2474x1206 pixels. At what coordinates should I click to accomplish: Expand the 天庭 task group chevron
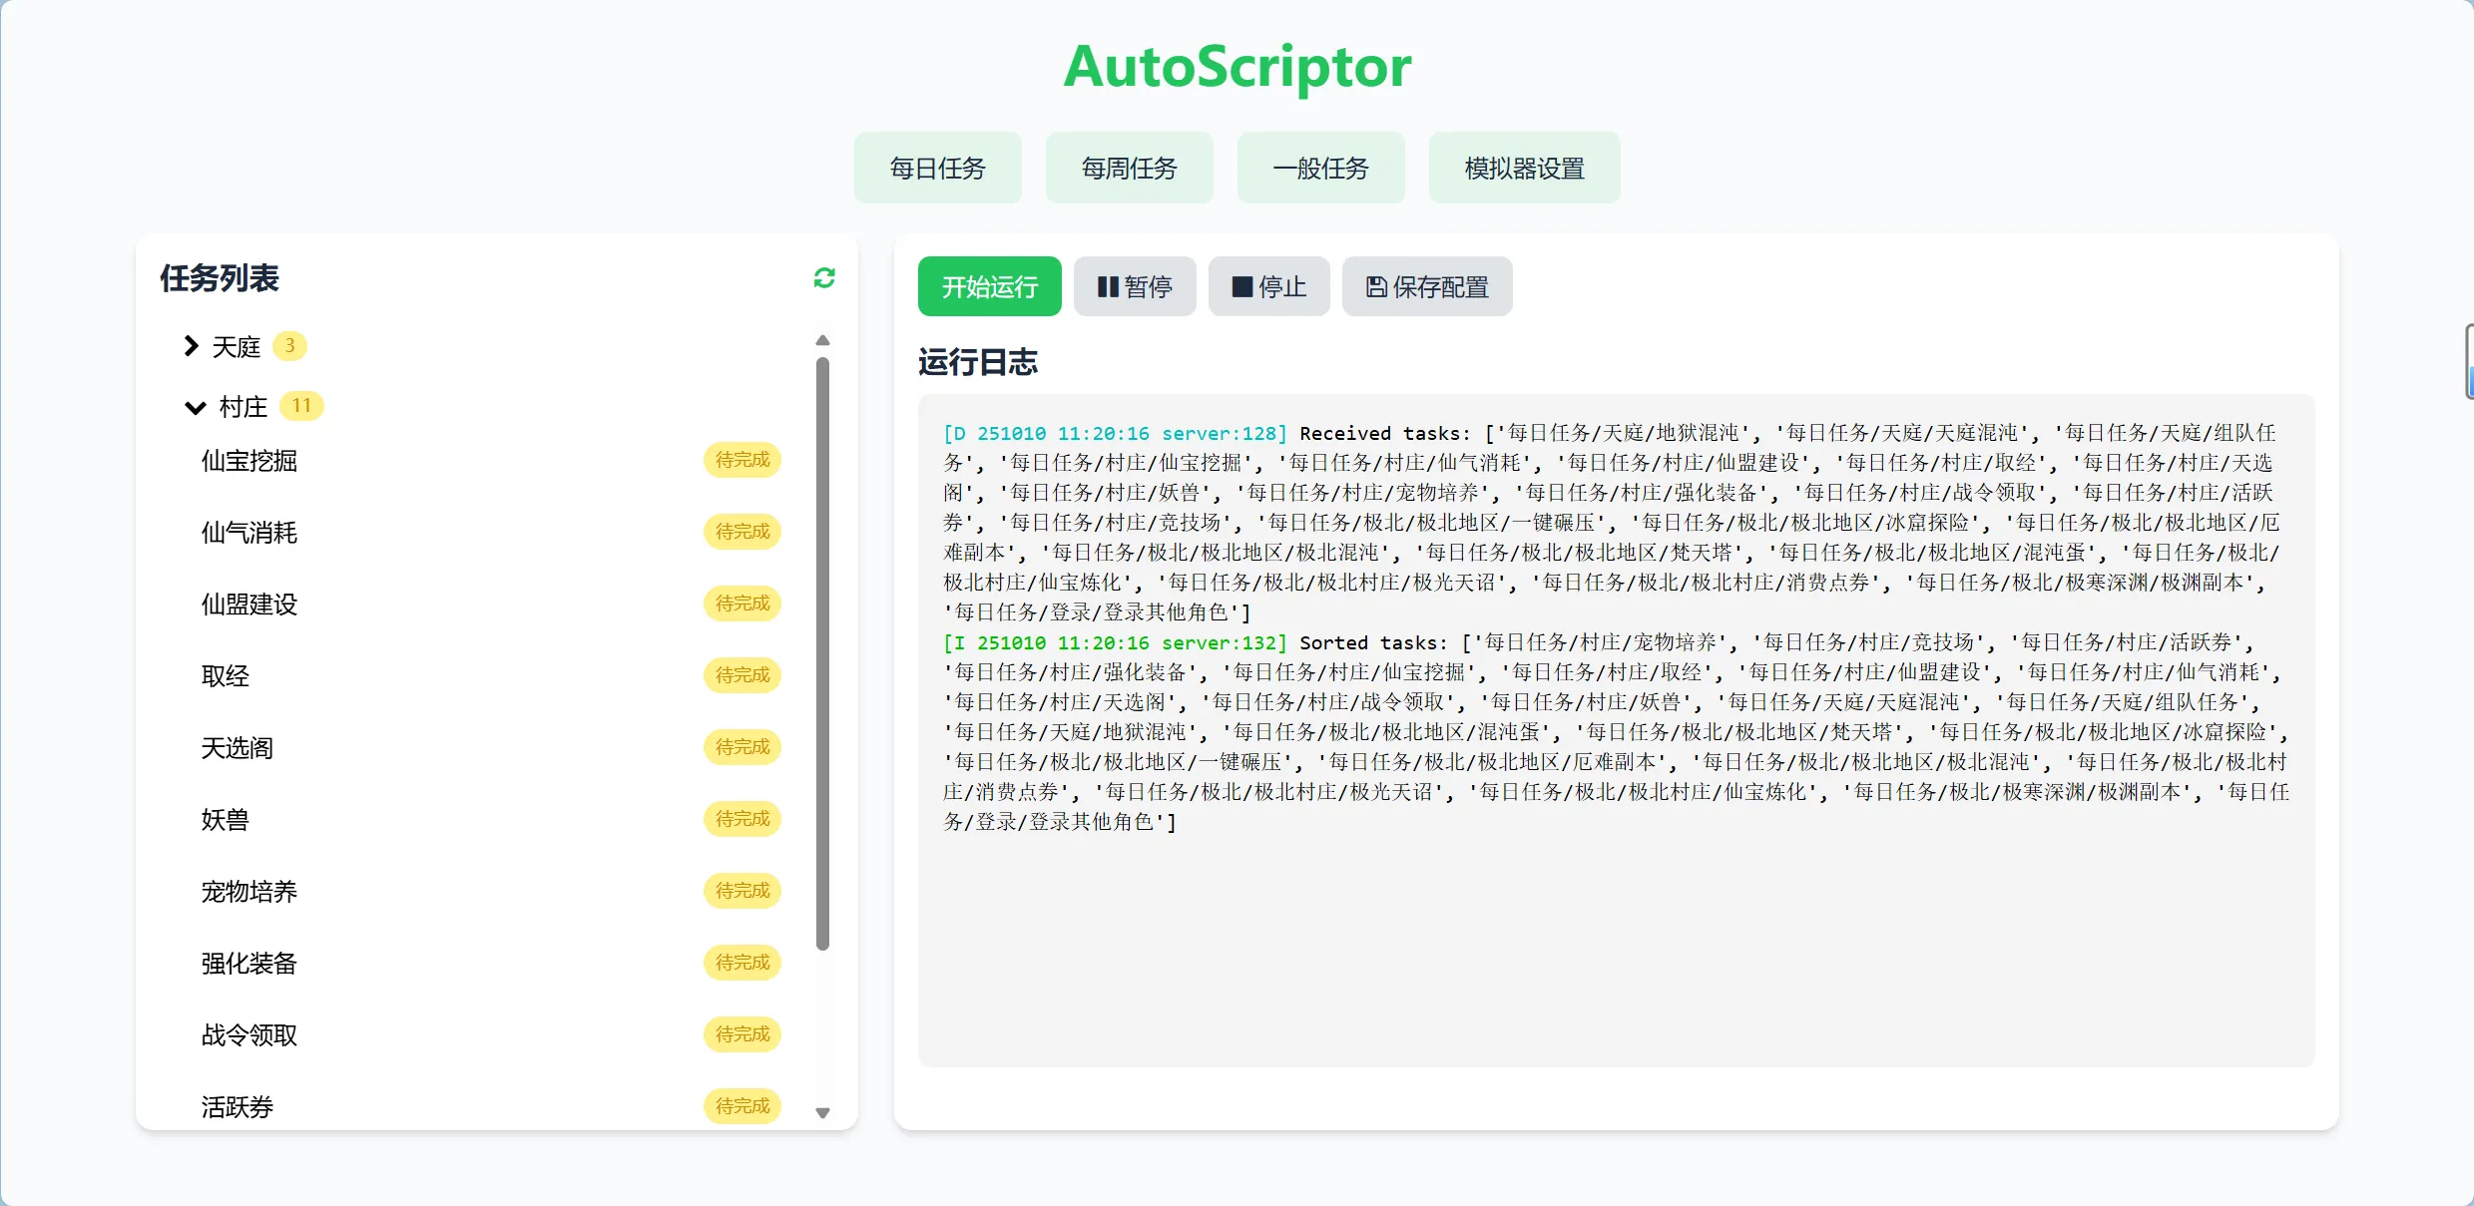(x=191, y=346)
